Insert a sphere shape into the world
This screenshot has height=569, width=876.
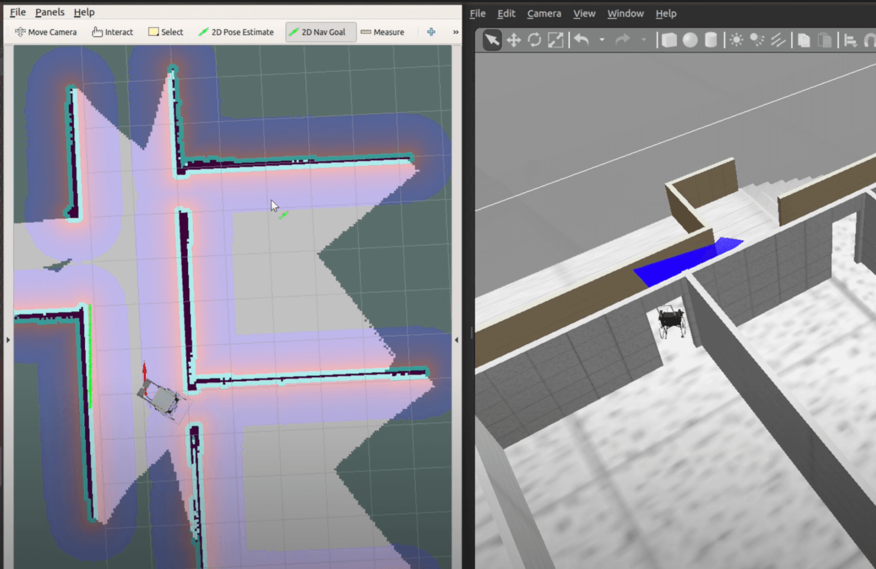[690, 40]
